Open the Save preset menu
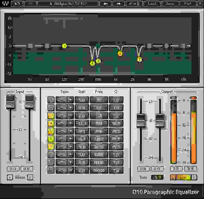 (170, 4)
